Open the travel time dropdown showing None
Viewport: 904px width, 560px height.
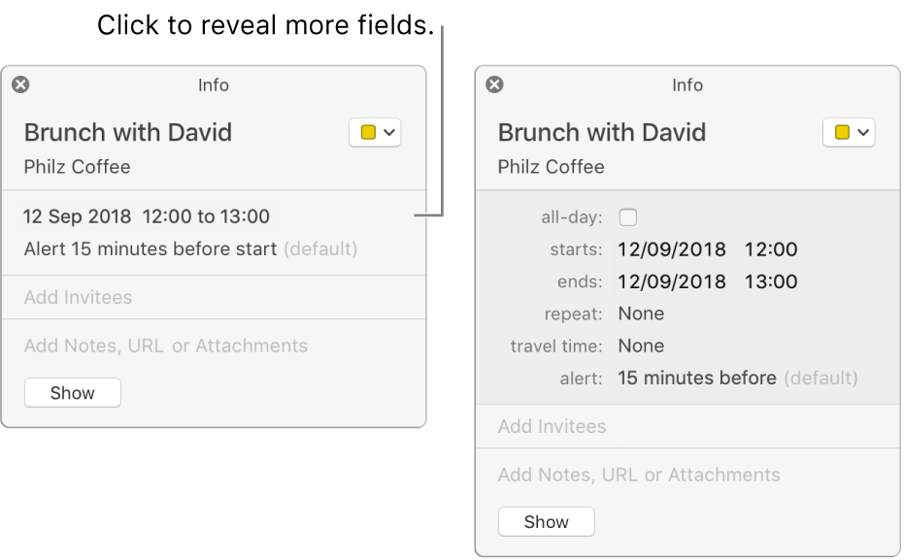[641, 346]
